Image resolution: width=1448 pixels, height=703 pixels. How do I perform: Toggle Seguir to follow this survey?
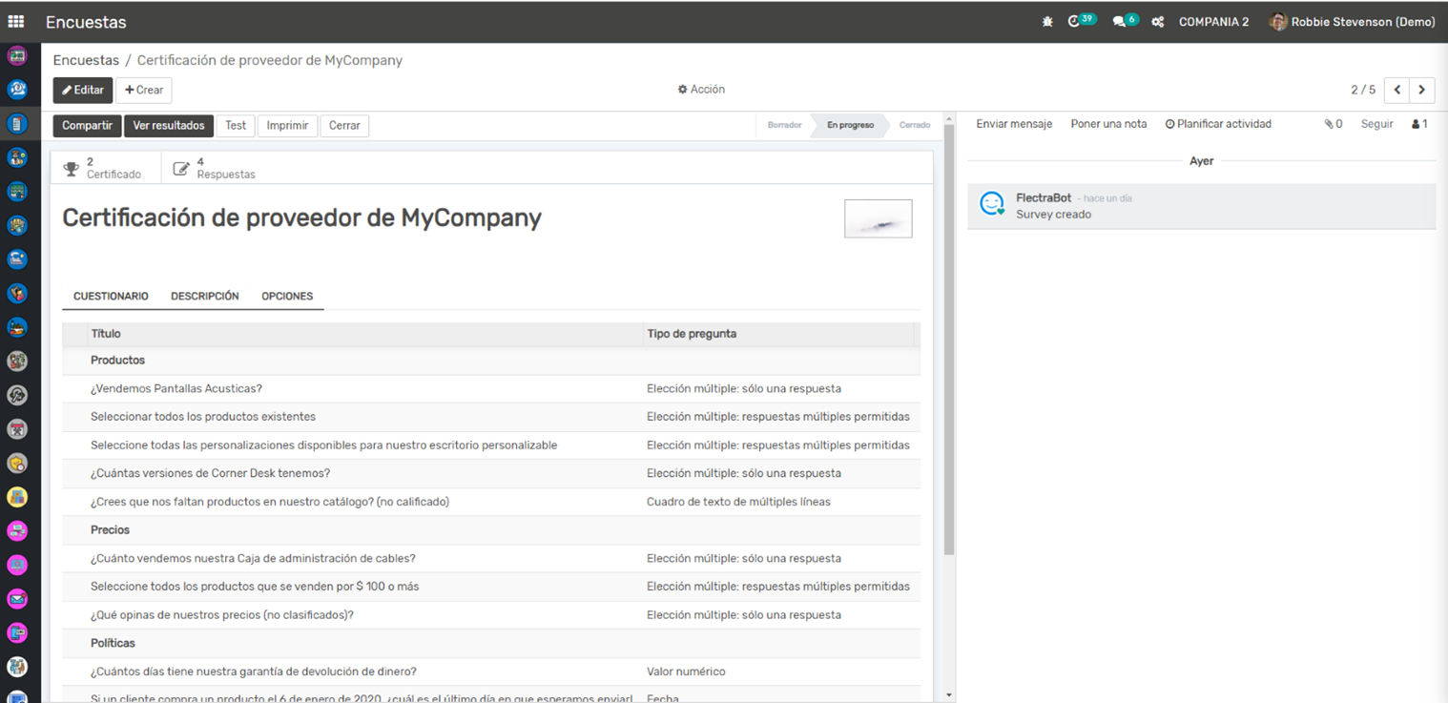tap(1376, 124)
